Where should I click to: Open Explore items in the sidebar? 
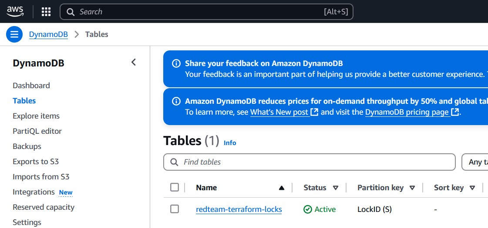click(x=36, y=116)
